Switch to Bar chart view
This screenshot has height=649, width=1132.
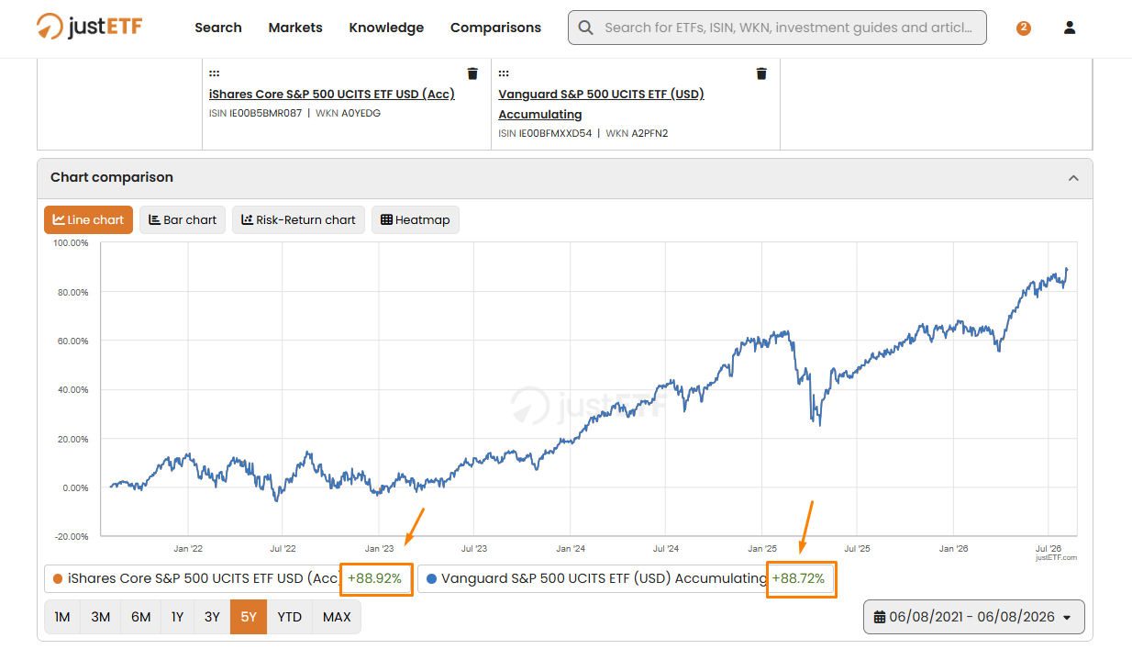point(183,219)
